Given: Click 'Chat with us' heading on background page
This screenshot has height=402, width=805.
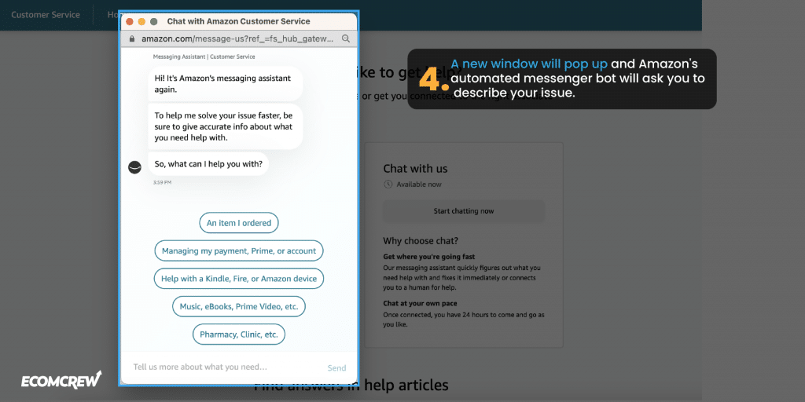Looking at the screenshot, I should pyautogui.click(x=415, y=169).
